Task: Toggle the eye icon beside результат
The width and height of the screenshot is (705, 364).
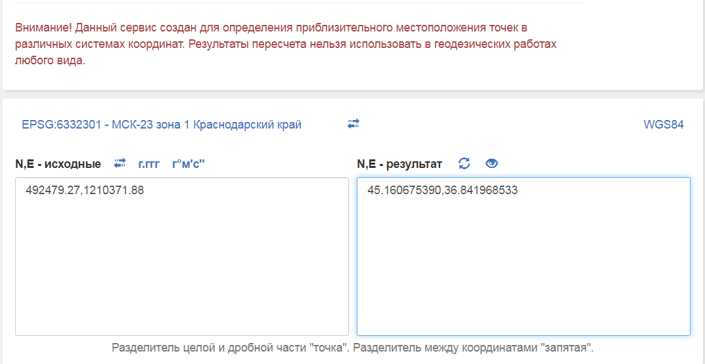Action: [x=491, y=163]
